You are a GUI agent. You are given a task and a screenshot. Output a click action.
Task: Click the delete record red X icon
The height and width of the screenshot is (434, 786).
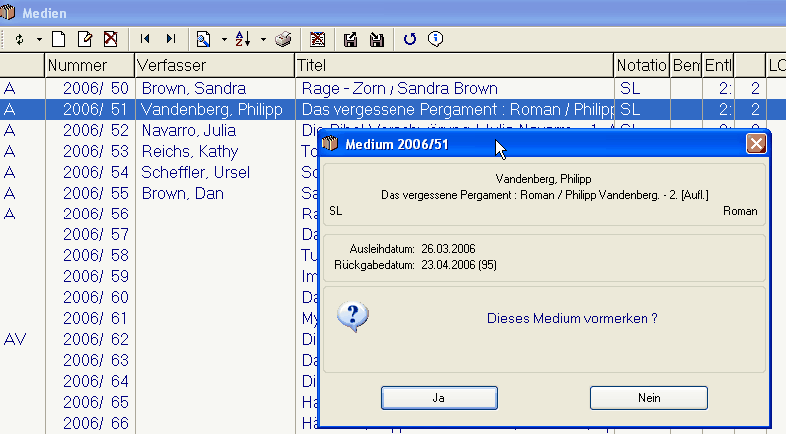[x=110, y=39]
